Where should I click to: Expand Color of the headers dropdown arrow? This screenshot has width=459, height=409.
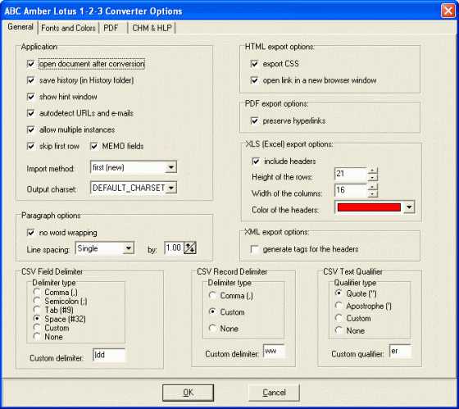[x=409, y=207]
